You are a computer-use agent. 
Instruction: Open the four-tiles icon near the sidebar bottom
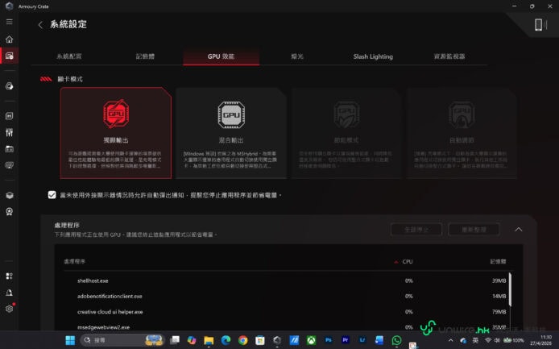(x=10, y=276)
